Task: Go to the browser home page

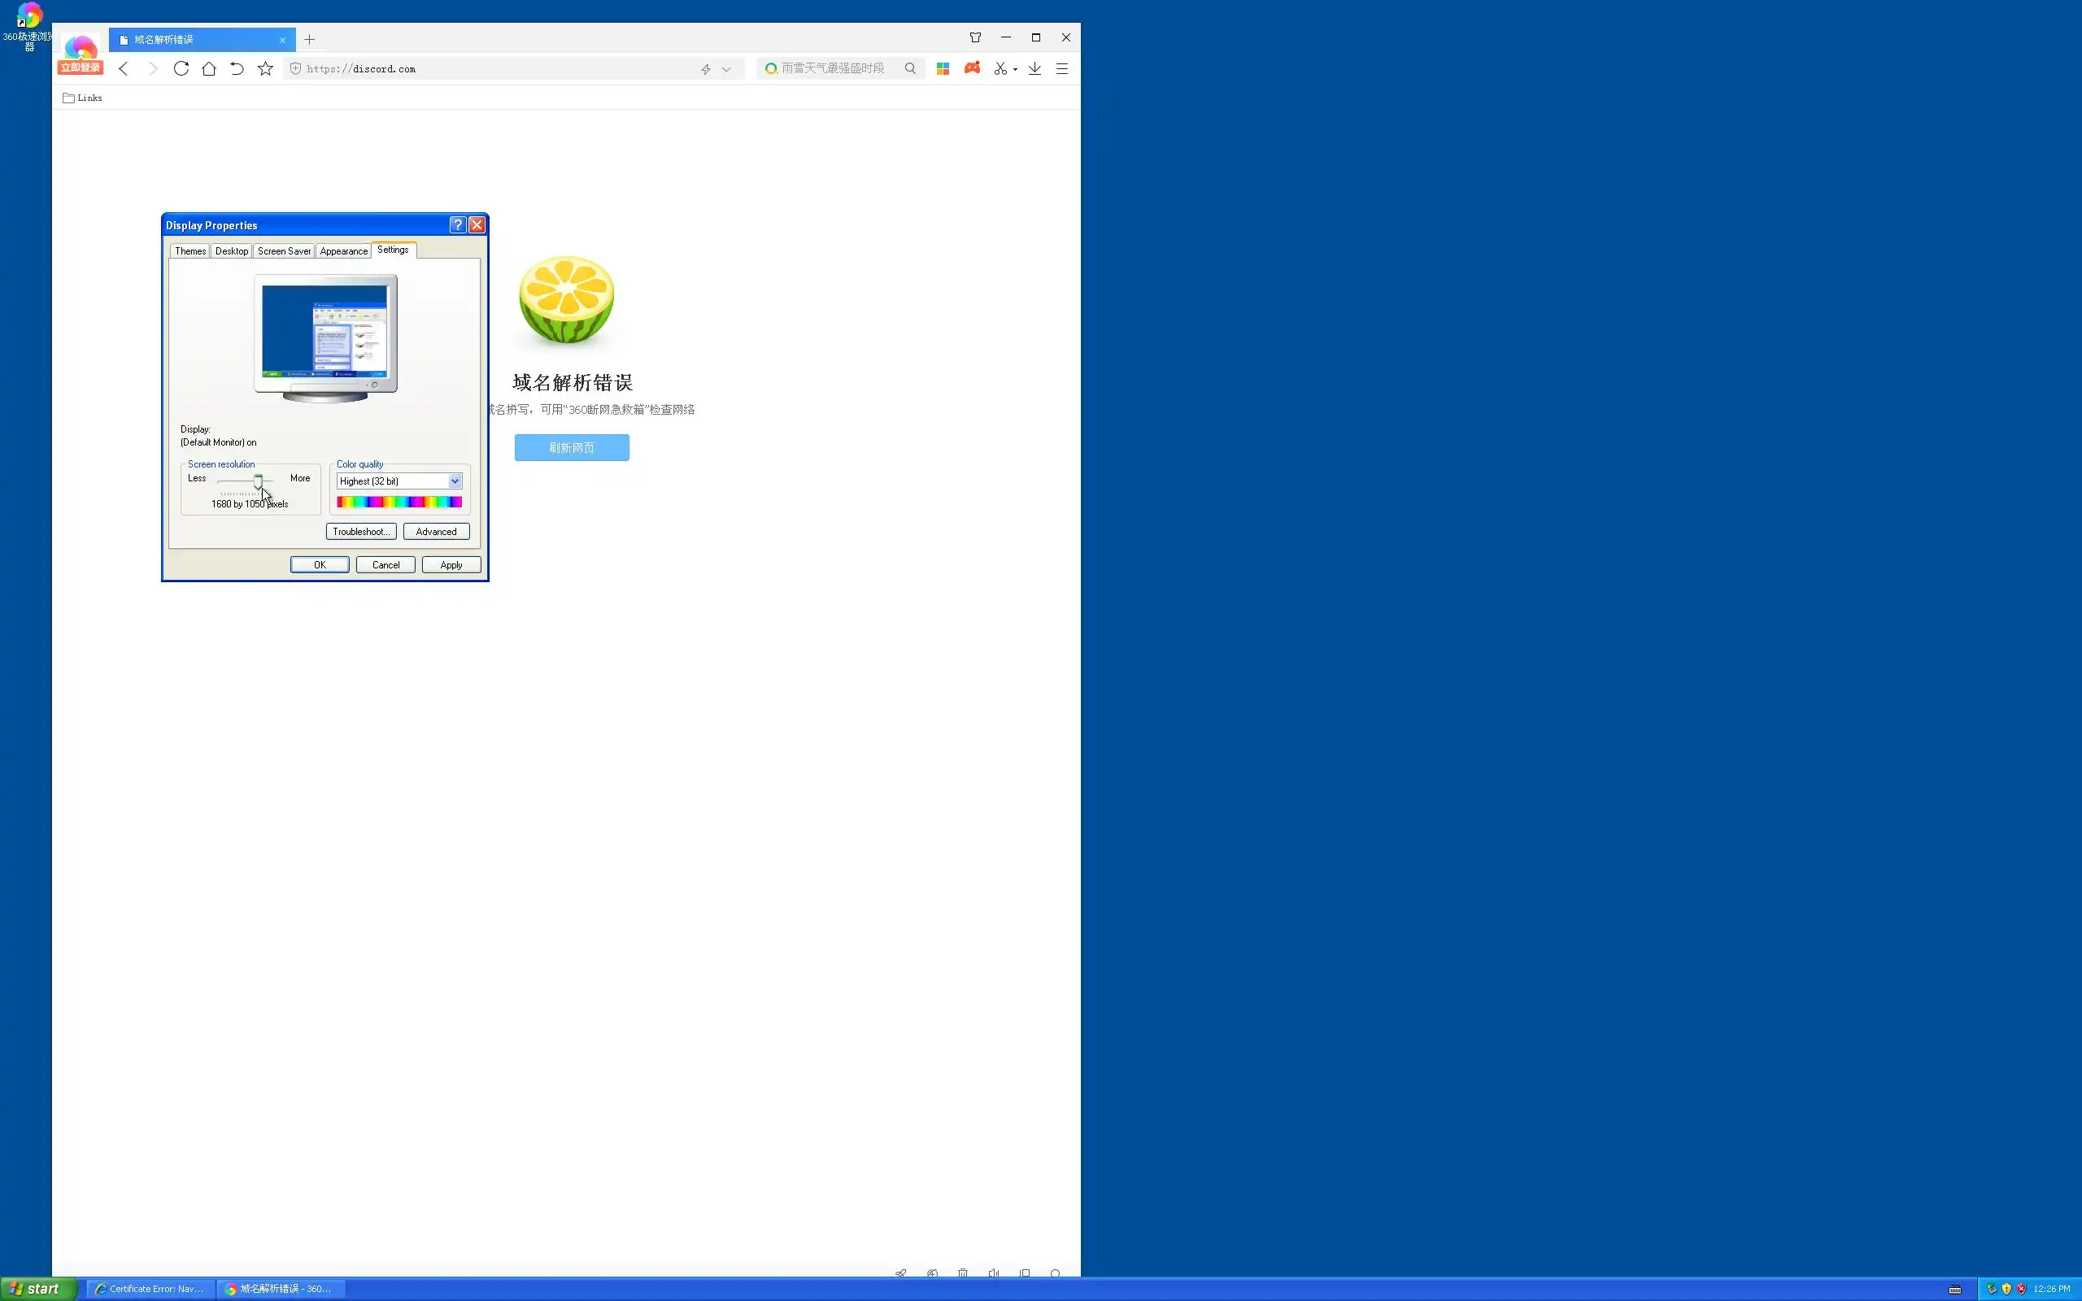Action: tap(209, 69)
